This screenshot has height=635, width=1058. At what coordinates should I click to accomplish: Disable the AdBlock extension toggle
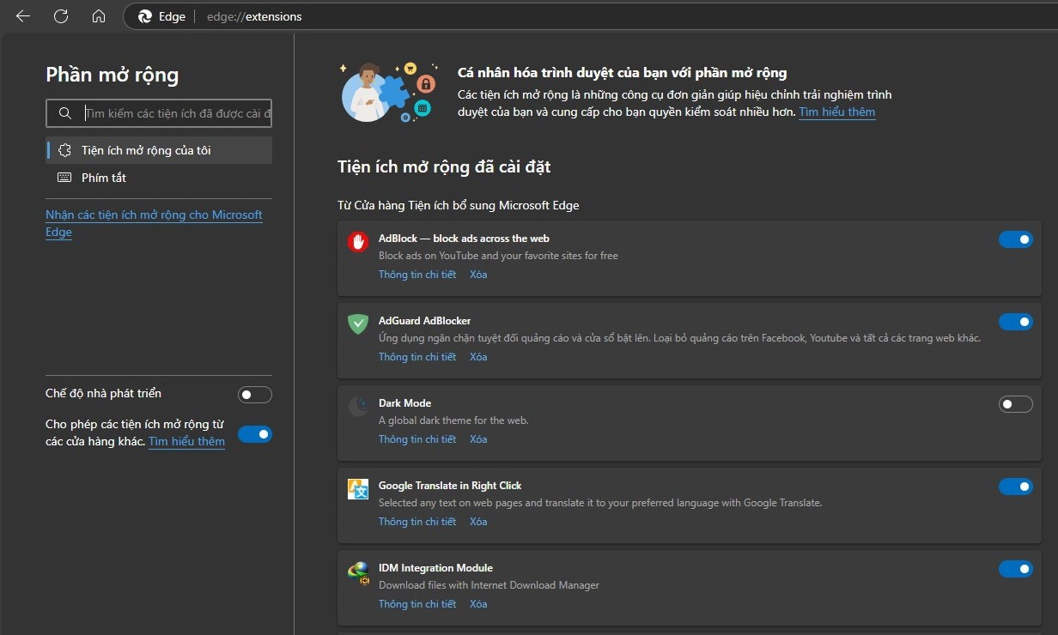1016,239
